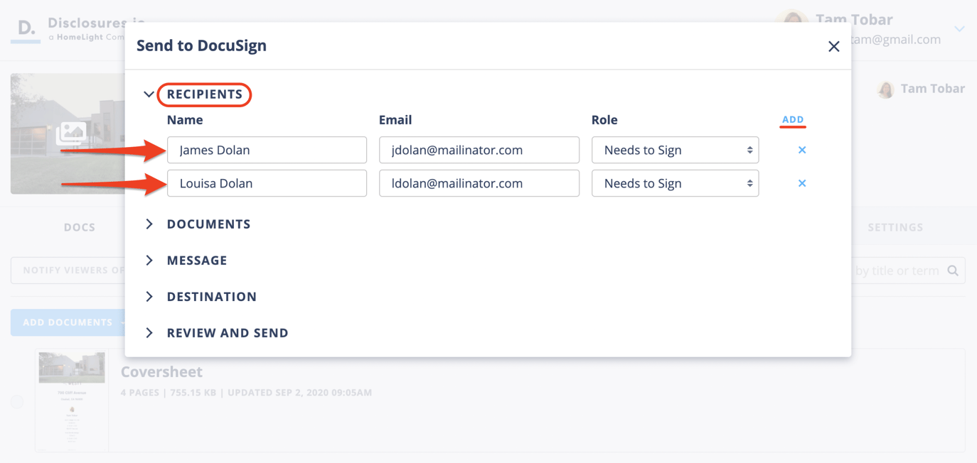Open Louisa Dolan's role dropdown

(674, 183)
